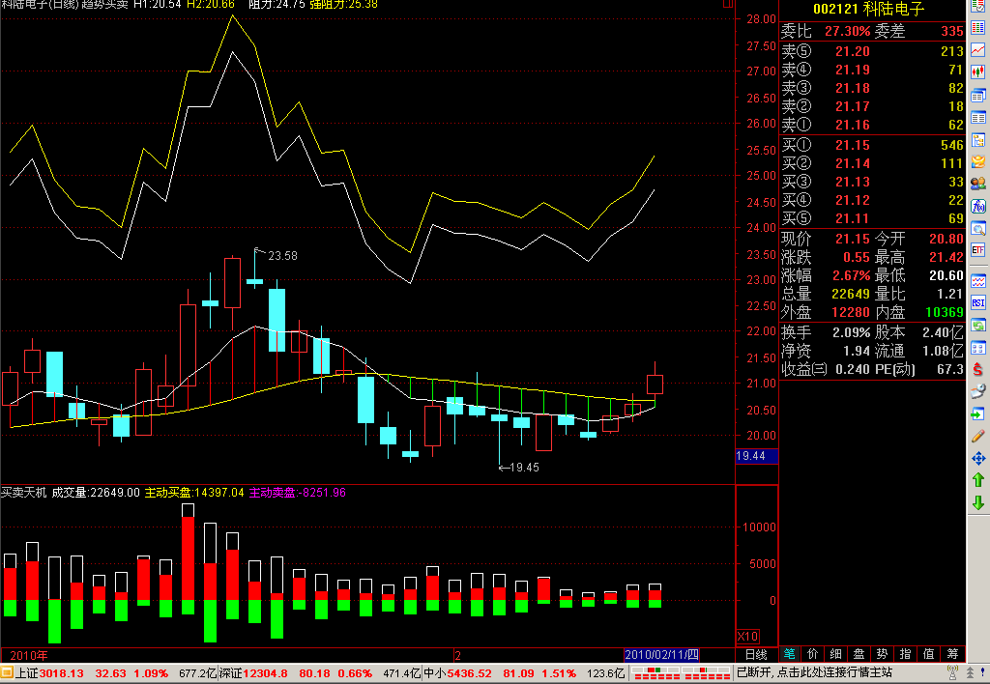Click the 买卖天机 indicator name label

click(24, 493)
